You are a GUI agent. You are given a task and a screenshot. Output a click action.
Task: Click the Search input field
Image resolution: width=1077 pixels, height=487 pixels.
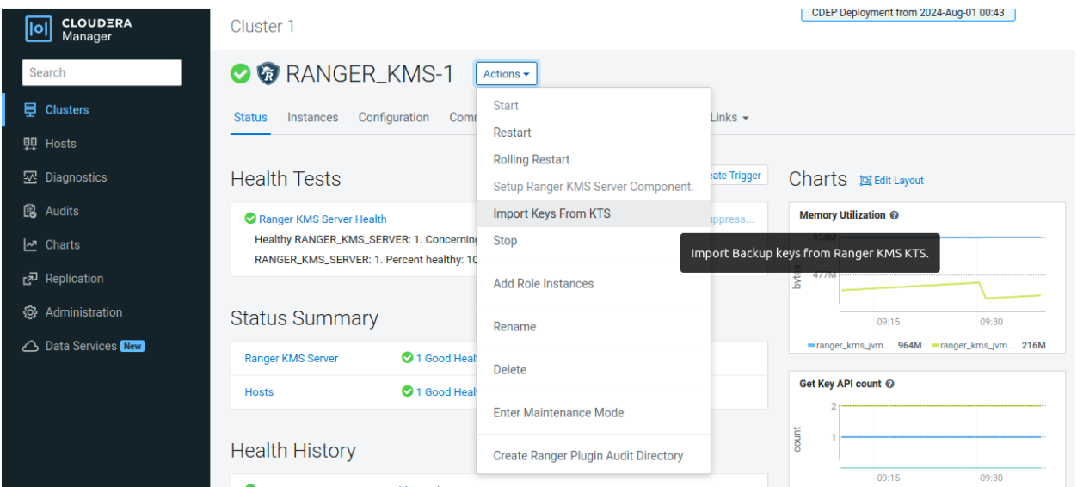(x=102, y=73)
